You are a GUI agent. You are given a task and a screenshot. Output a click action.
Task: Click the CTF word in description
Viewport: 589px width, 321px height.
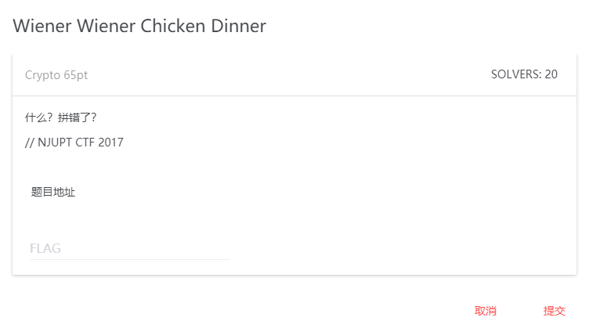coord(85,142)
